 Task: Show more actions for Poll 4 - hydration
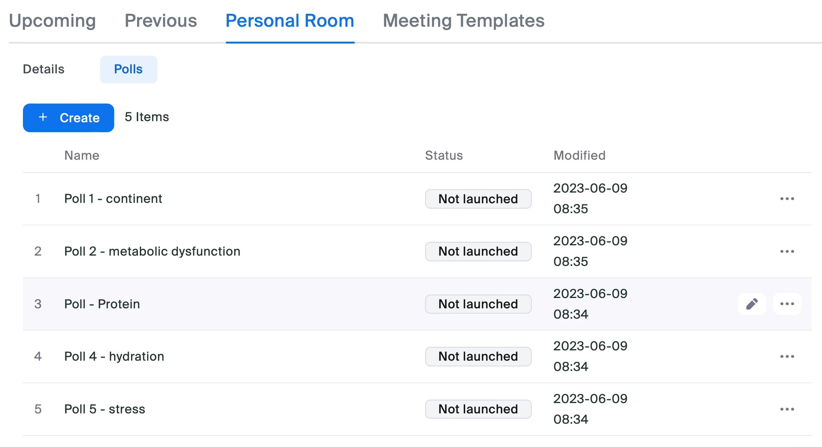pyautogui.click(x=787, y=356)
